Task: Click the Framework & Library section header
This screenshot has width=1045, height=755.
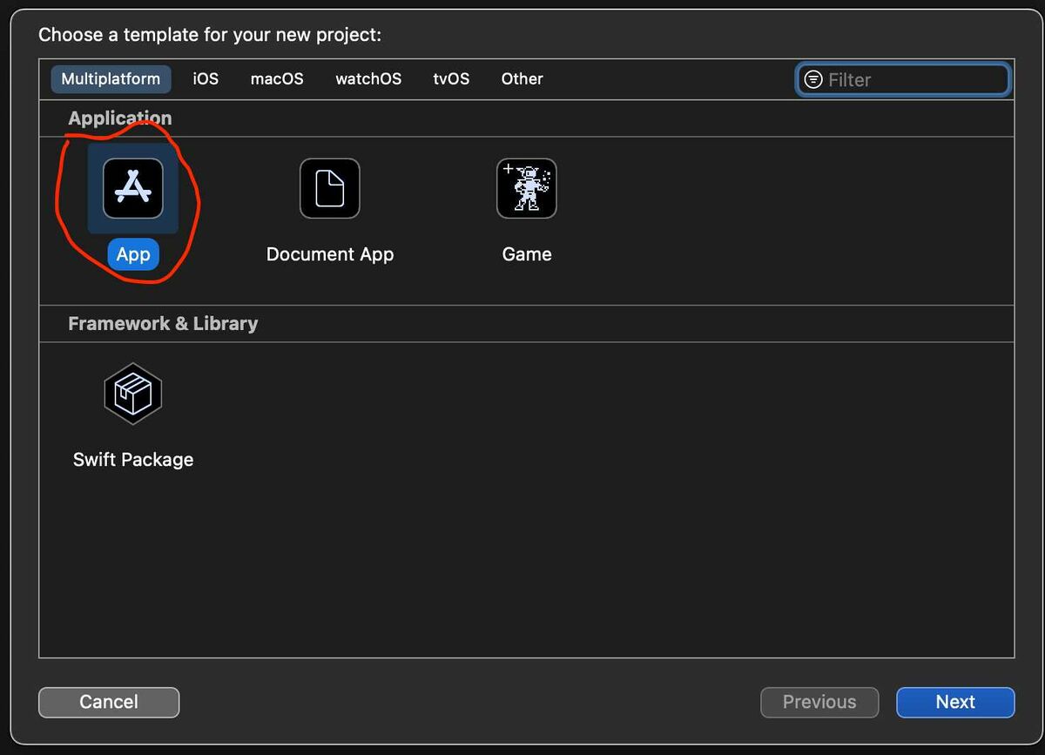Action: [163, 323]
